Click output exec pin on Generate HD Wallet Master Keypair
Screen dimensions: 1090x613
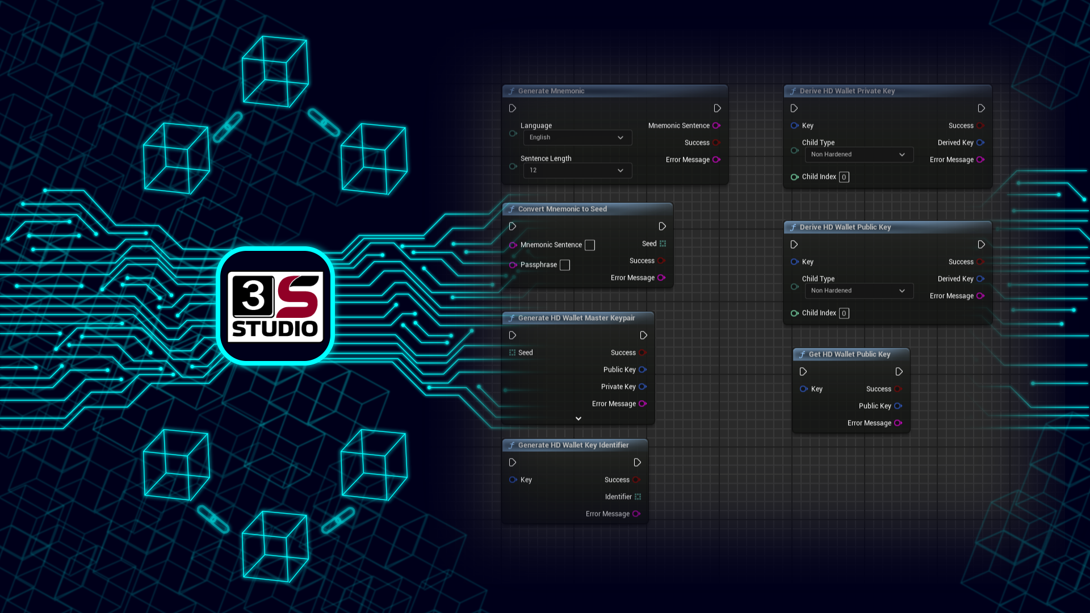644,335
